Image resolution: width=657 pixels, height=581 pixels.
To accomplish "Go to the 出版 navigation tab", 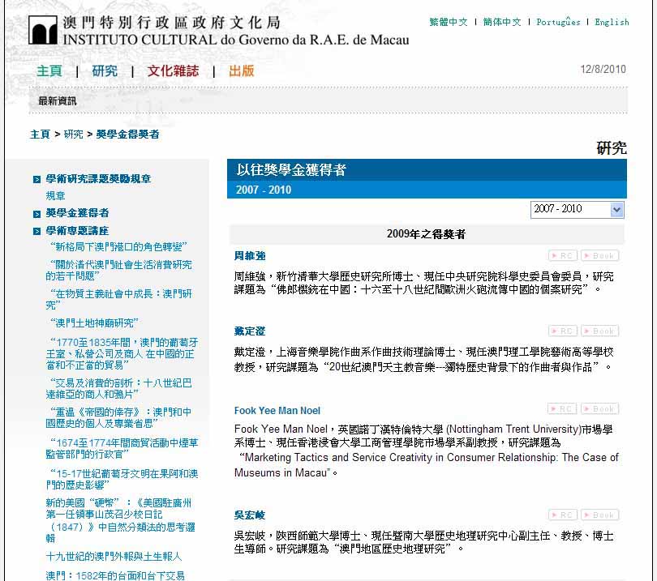I will click(241, 70).
